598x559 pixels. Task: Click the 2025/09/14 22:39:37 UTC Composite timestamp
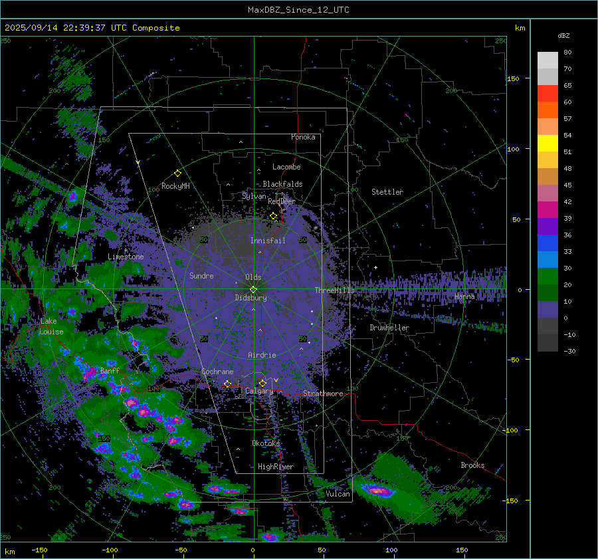pos(92,28)
